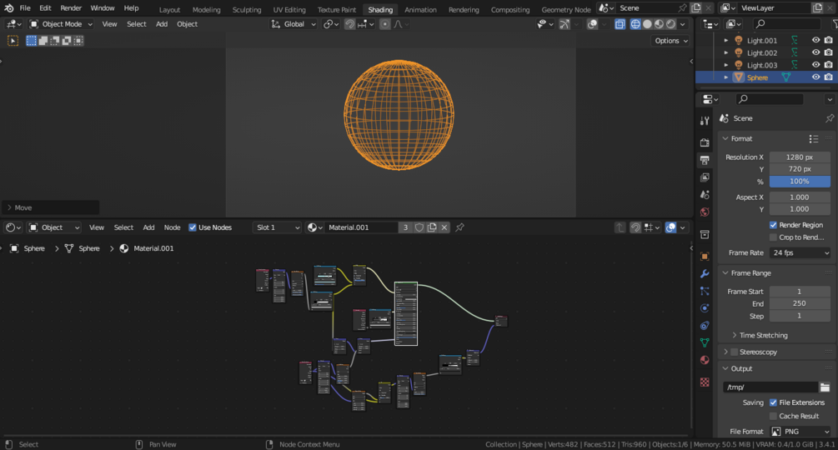Unlink Material.001 with the X icon

click(x=444, y=227)
